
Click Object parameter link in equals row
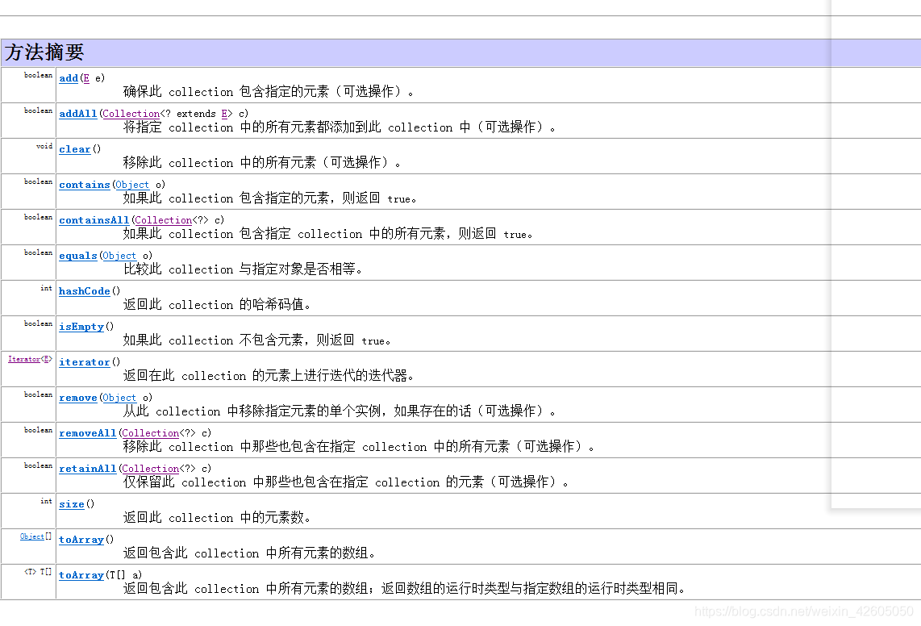point(119,256)
